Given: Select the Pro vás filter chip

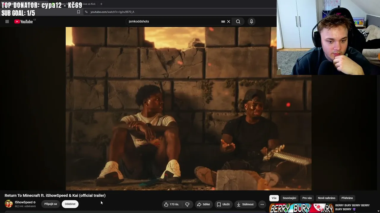Looking at the screenshot, I should coord(307,198).
